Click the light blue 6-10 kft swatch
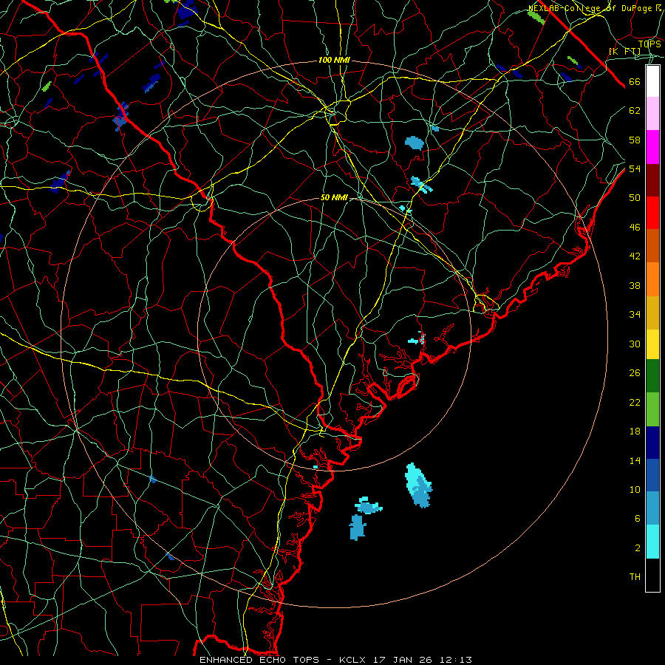Image resolution: width=665 pixels, height=665 pixels. coord(652,508)
